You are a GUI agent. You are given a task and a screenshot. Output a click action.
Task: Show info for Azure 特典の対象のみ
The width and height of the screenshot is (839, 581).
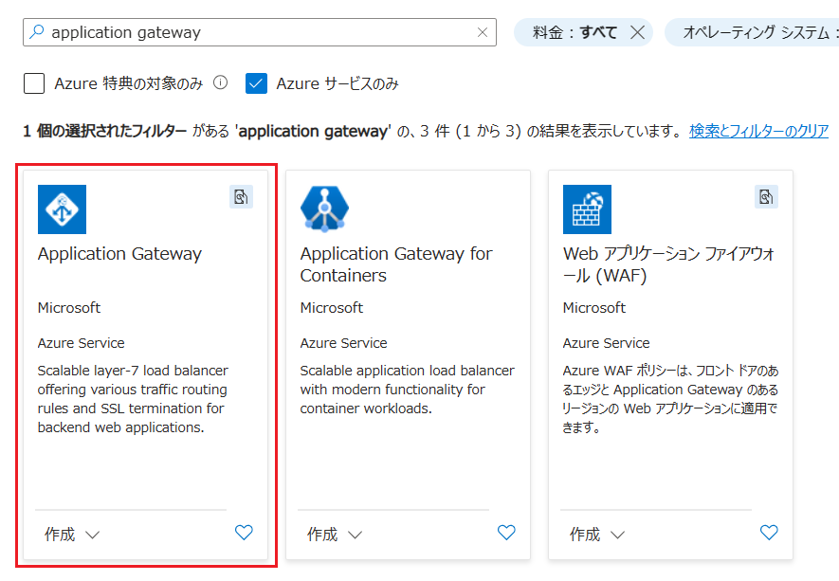221,82
